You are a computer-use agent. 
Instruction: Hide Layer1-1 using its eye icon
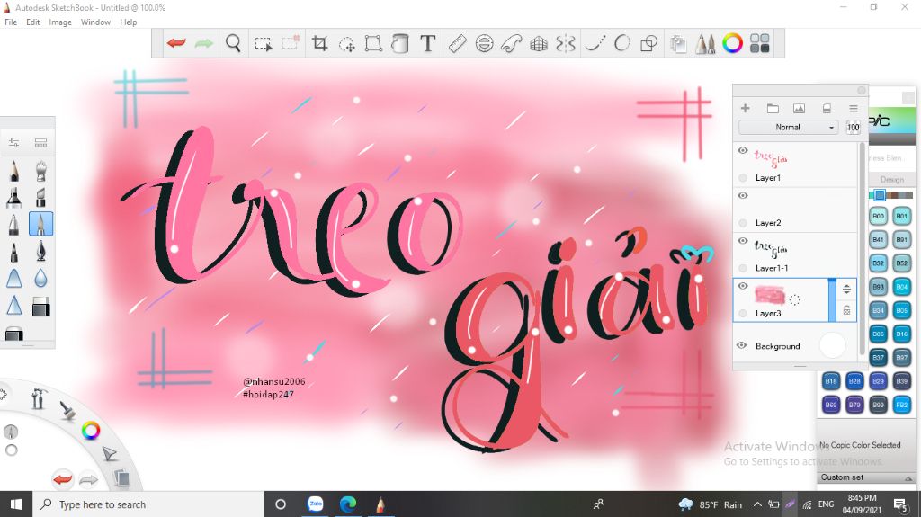click(x=742, y=241)
